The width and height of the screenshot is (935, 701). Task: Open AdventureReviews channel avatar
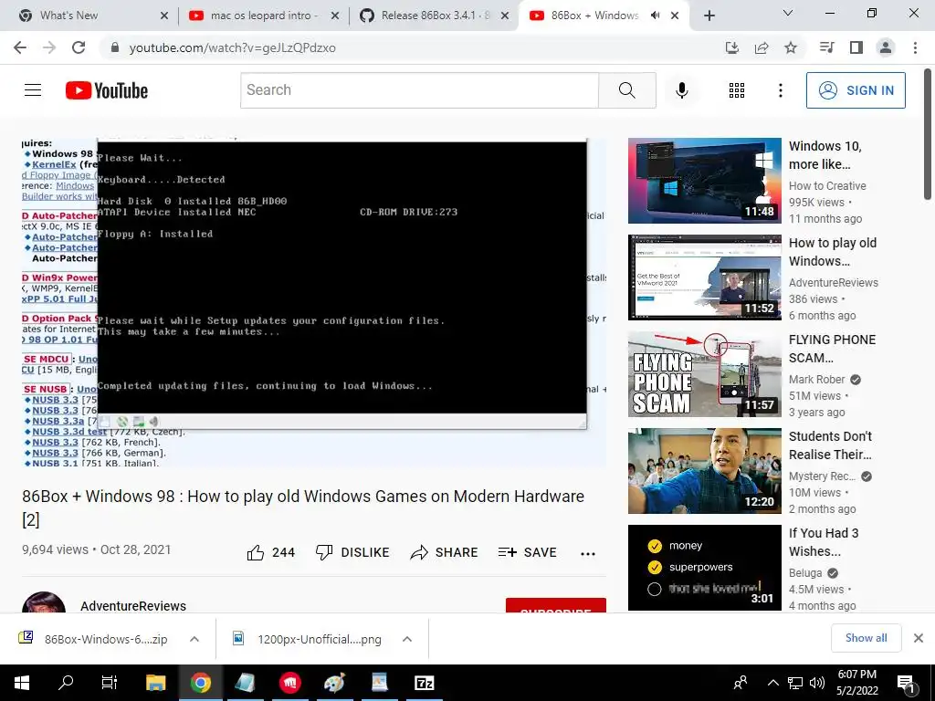[x=44, y=602]
